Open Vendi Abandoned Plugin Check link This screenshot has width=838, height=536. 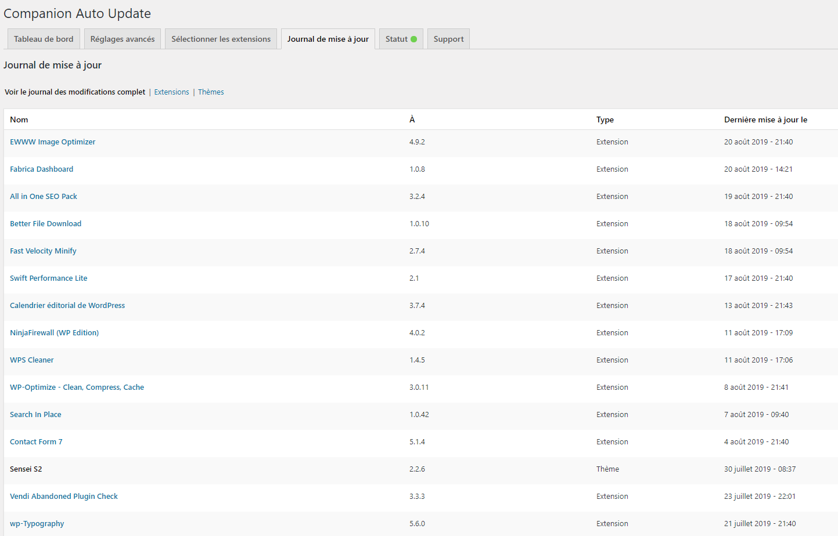63,496
